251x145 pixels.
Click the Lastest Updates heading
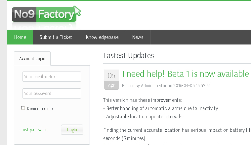pyautogui.click(x=129, y=55)
